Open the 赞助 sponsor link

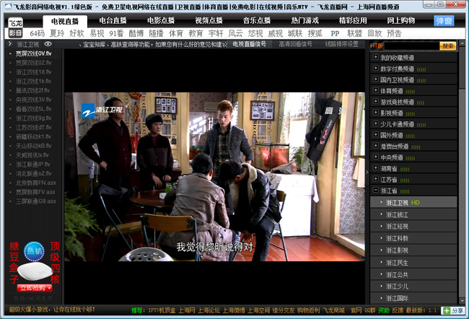pyautogui.click(x=384, y=310)
